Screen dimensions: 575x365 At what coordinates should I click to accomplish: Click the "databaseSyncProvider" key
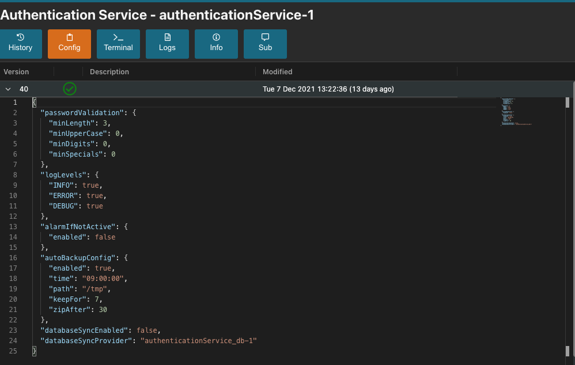[86, 341]
